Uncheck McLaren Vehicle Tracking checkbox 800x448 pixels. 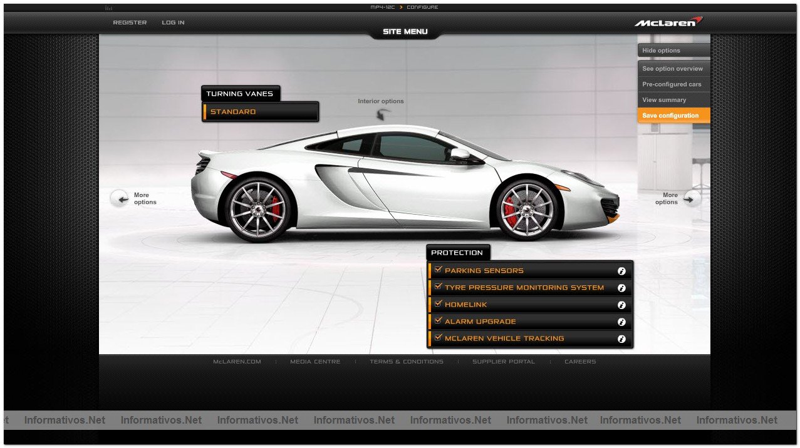pos(438,337)
